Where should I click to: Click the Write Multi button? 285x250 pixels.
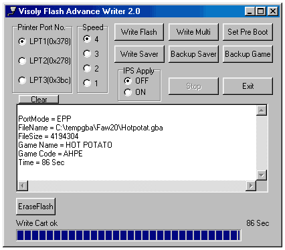(193, 32)
